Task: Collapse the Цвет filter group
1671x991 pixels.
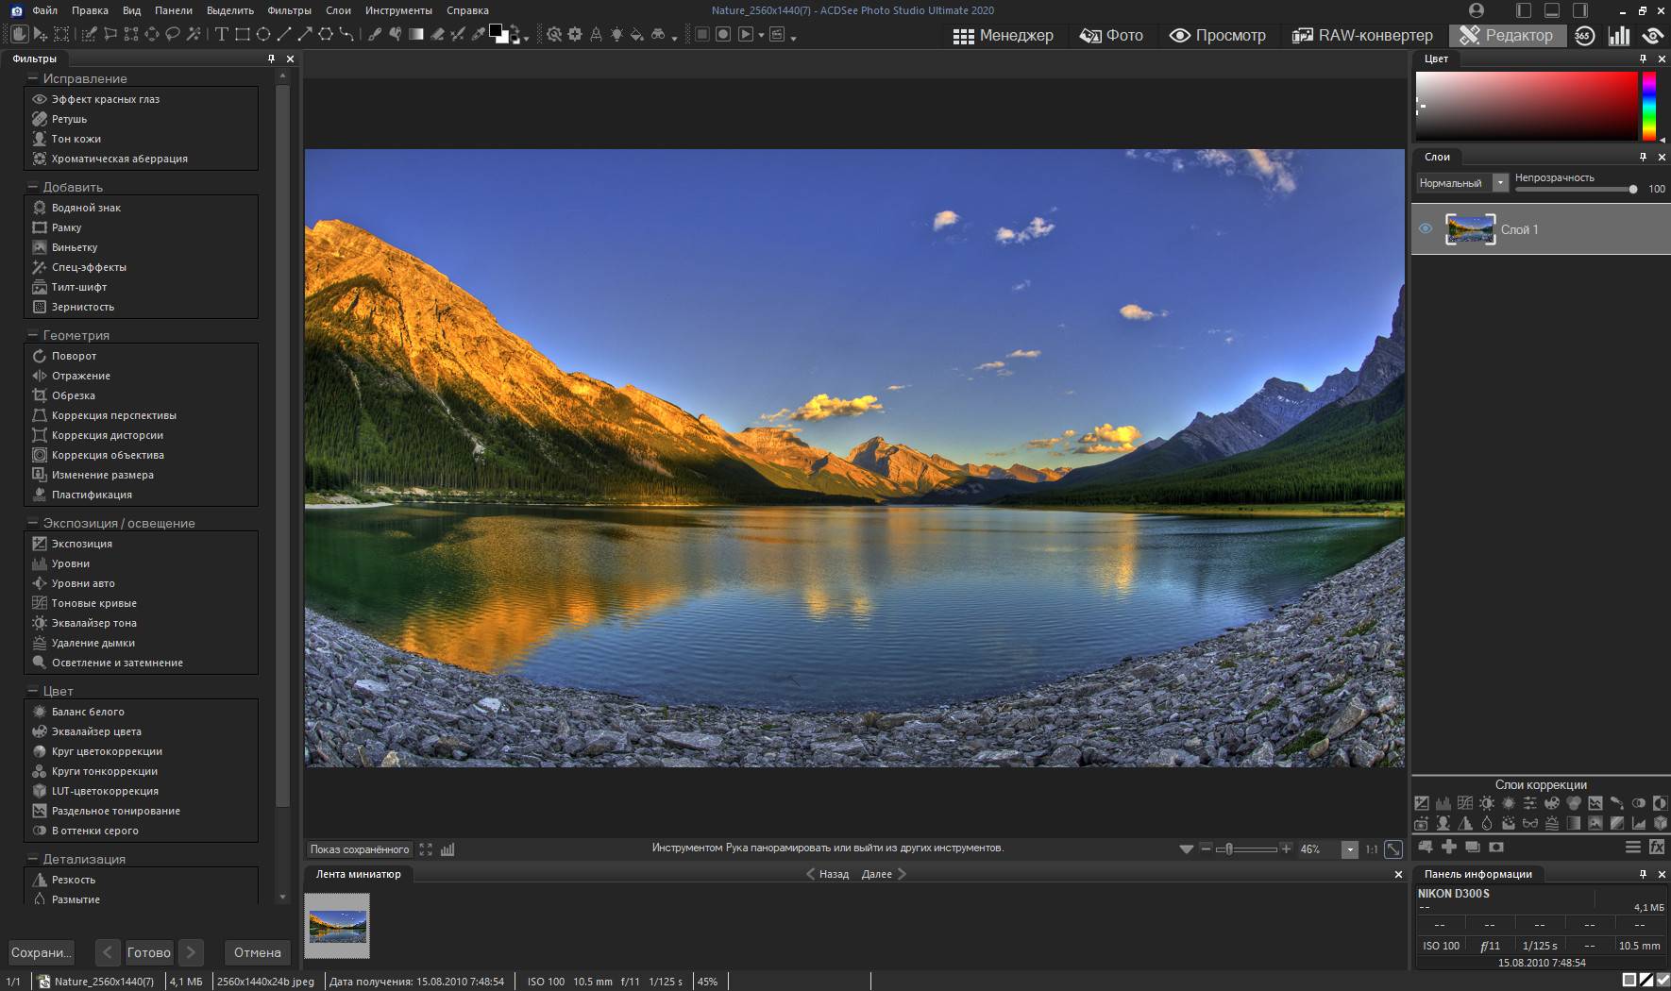Action: [33, 691]
